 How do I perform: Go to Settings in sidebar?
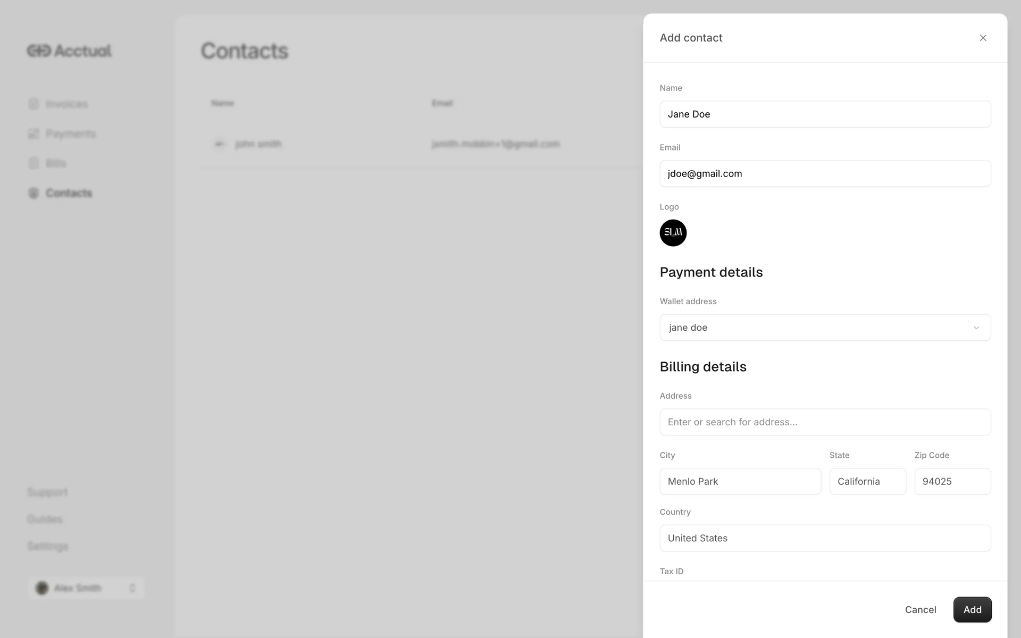[47, 546]
